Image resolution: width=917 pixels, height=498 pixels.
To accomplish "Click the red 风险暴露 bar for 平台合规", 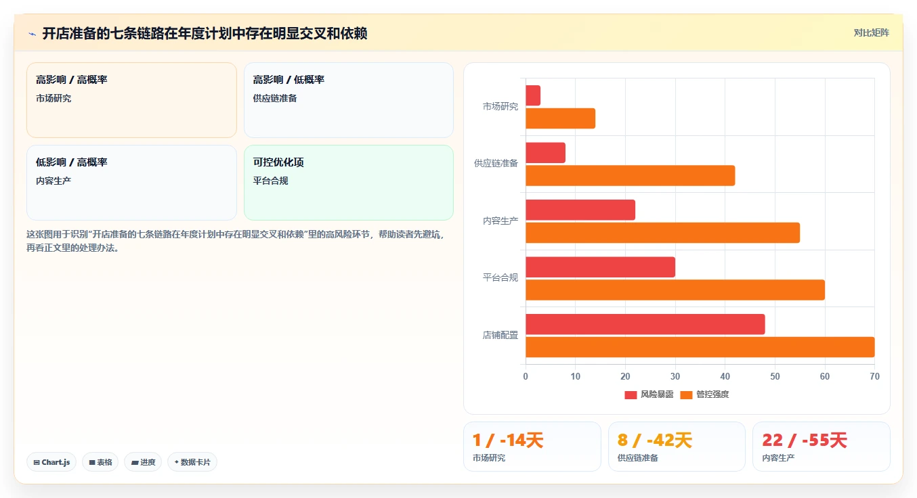I will pyautogui.click(x=600, y=267).
